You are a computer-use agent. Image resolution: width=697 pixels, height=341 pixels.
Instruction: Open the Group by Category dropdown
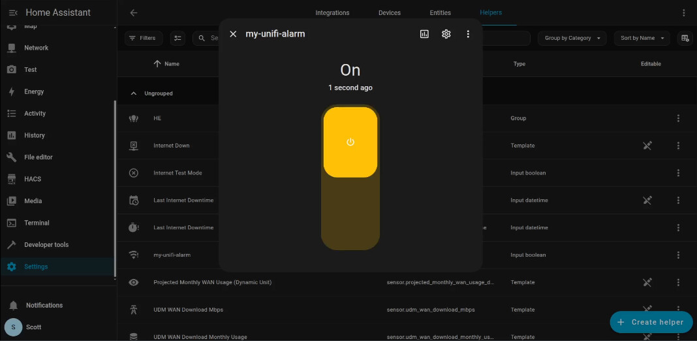[572, 38]
